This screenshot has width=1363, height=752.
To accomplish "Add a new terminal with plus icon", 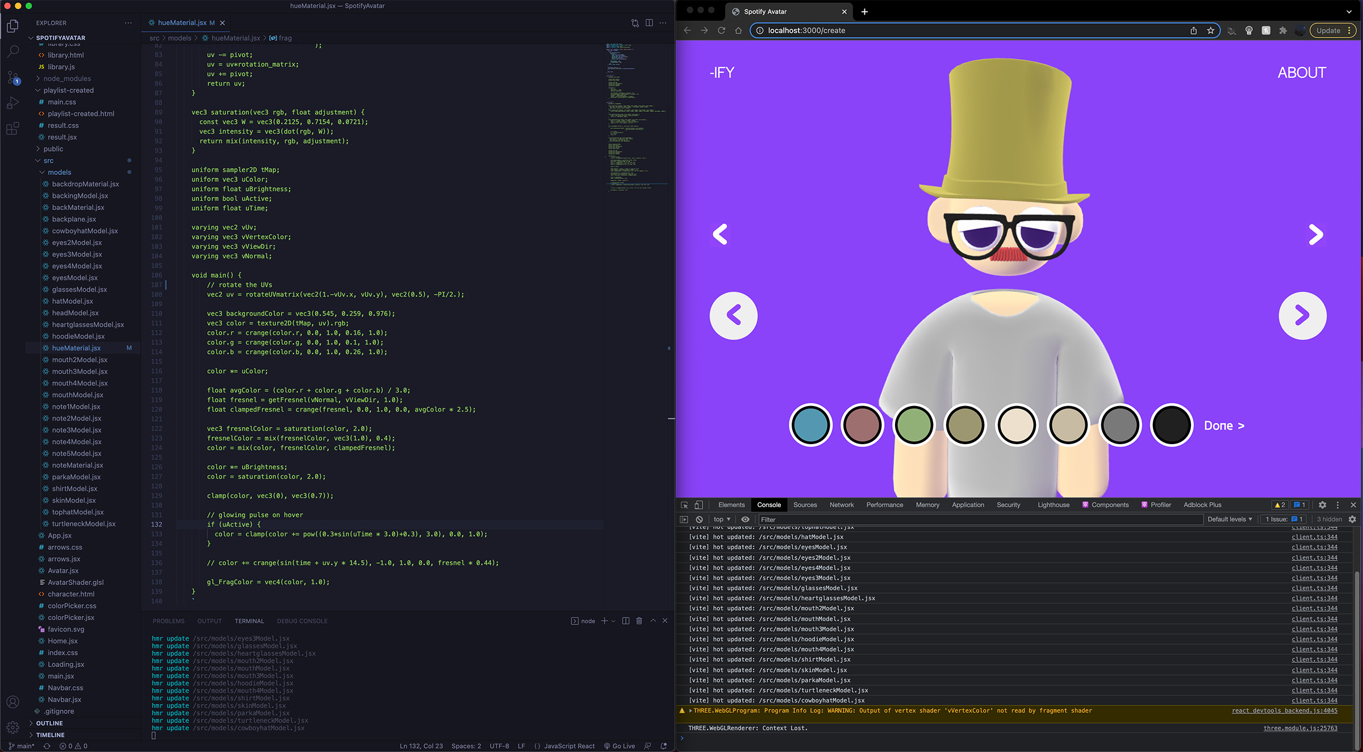I will [605, 621].
